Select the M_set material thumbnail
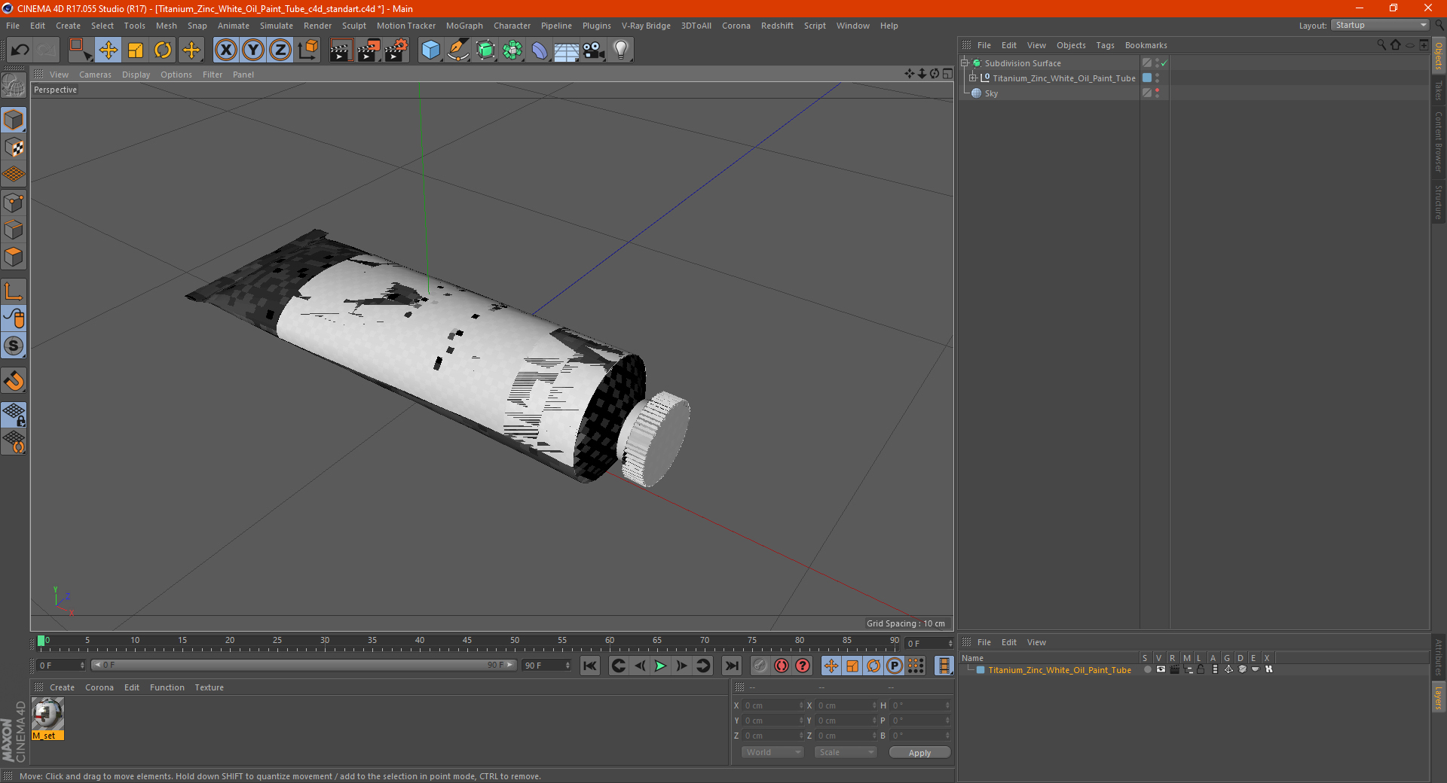 tap(47, 714)
